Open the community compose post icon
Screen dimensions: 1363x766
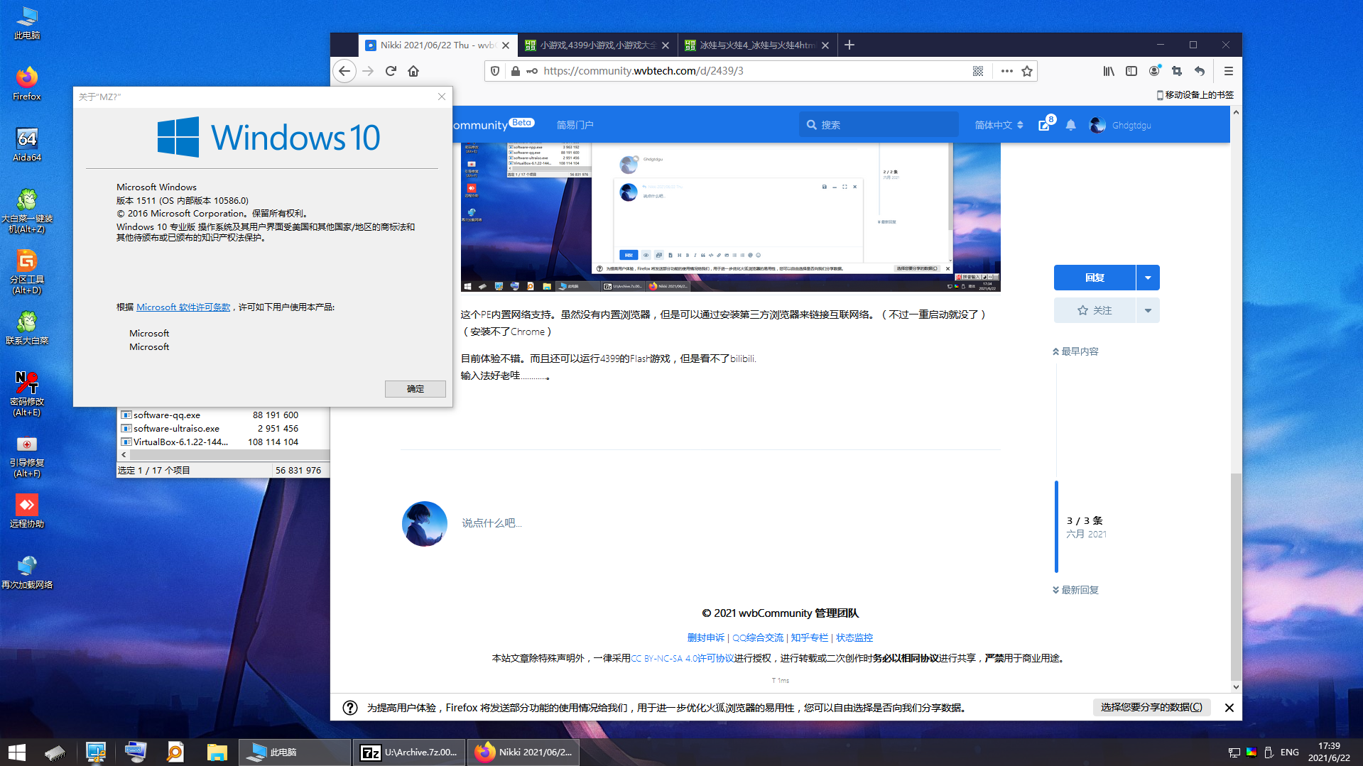(1044, 125)
